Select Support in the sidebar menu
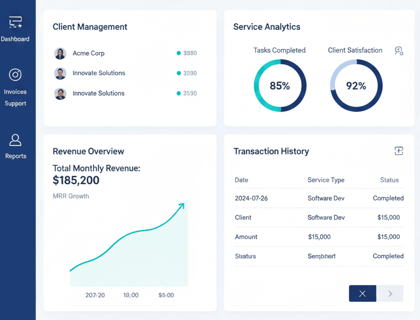Image resolution: width=420 pixels, height=320 pixels. (x=16, y=103)
